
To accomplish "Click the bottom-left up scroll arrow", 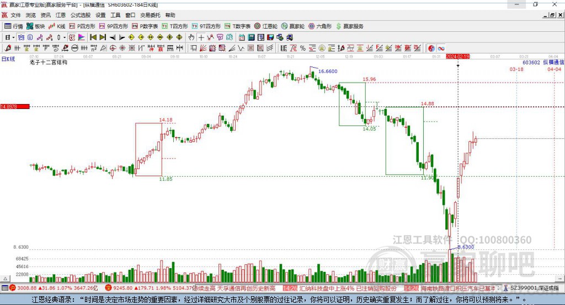I will tap(5, 279).
